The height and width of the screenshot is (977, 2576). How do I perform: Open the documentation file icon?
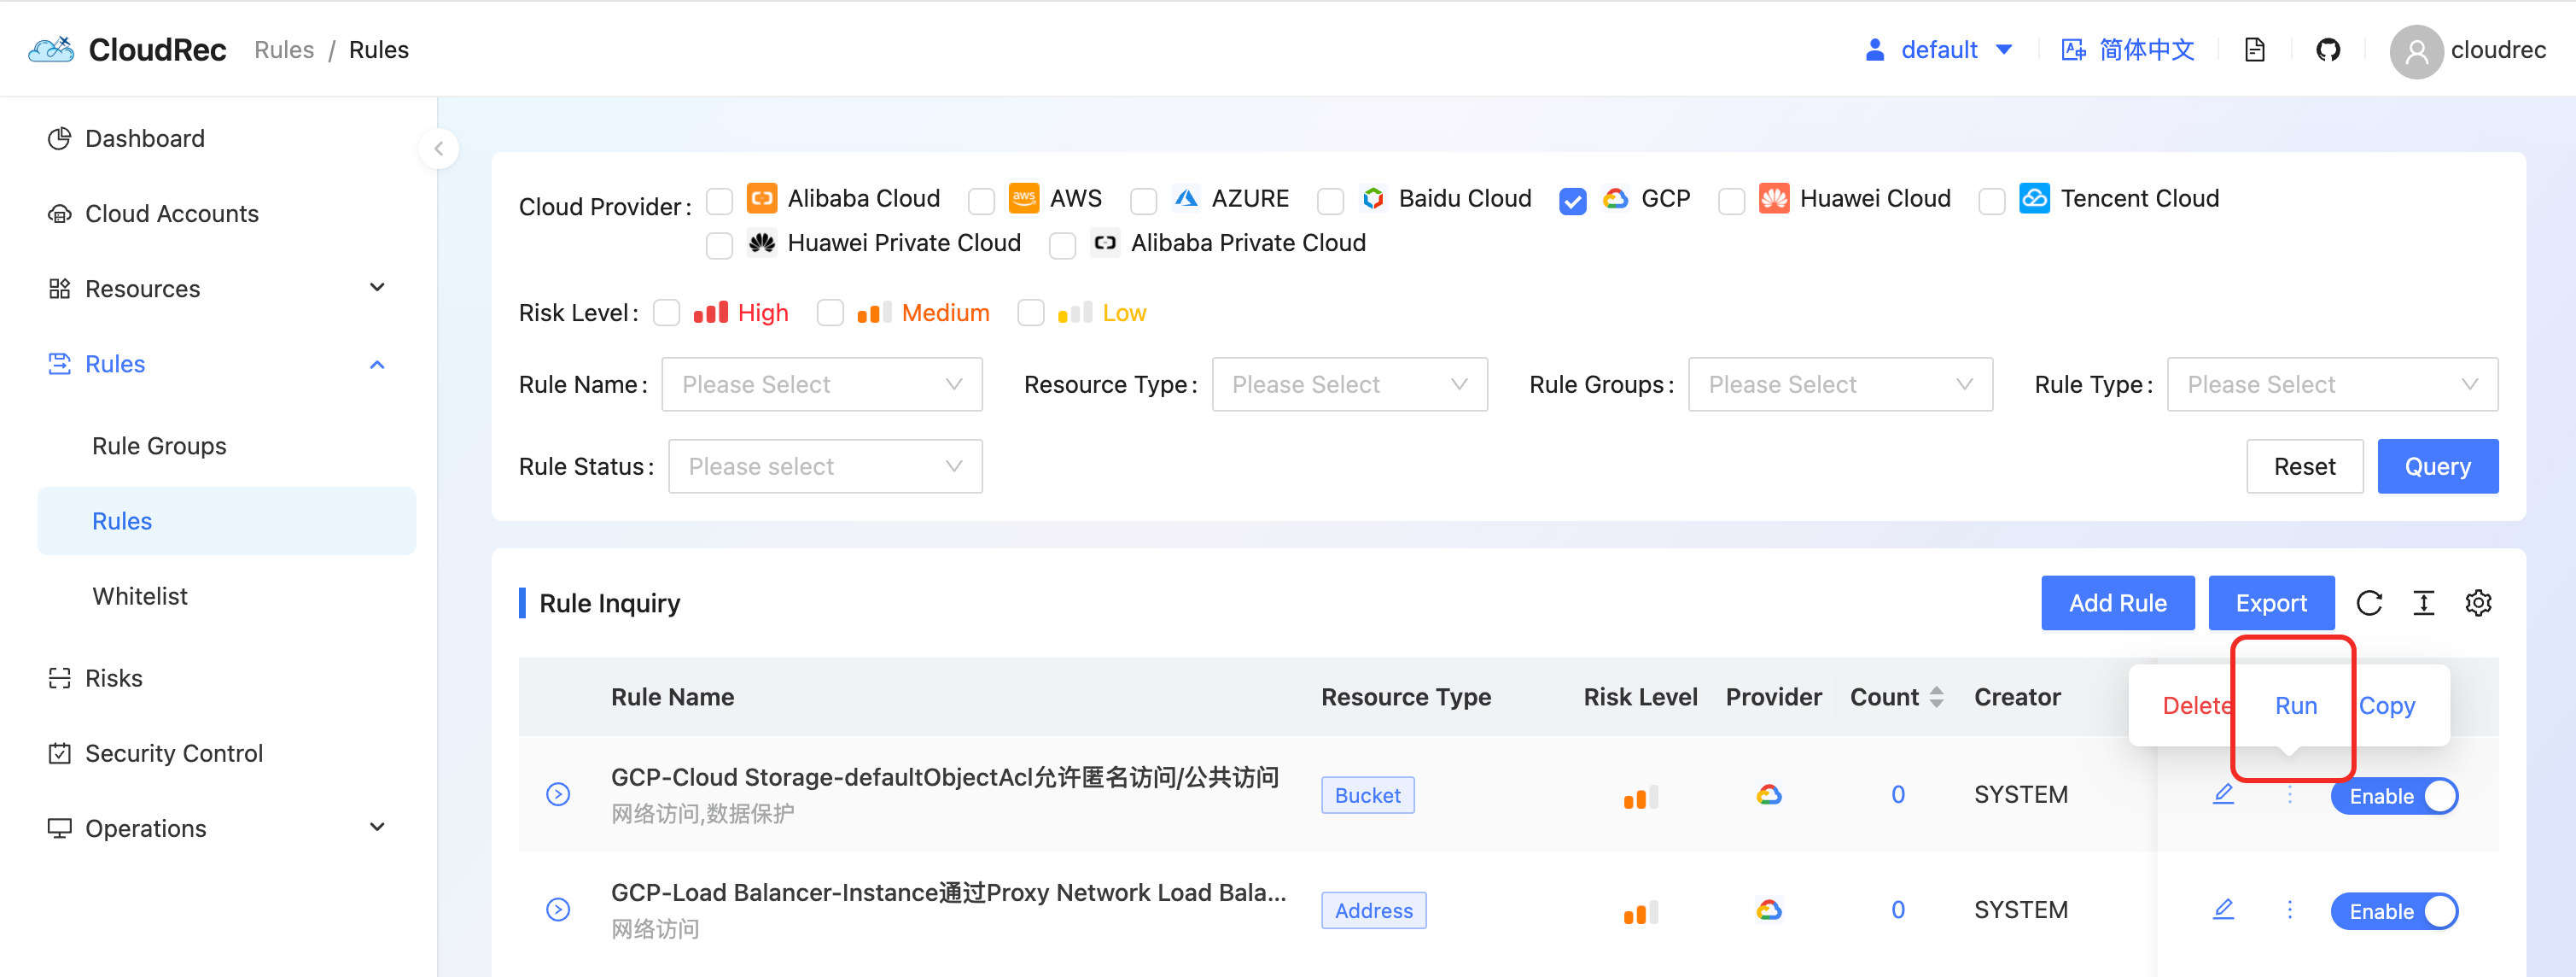click(2254, 50)
